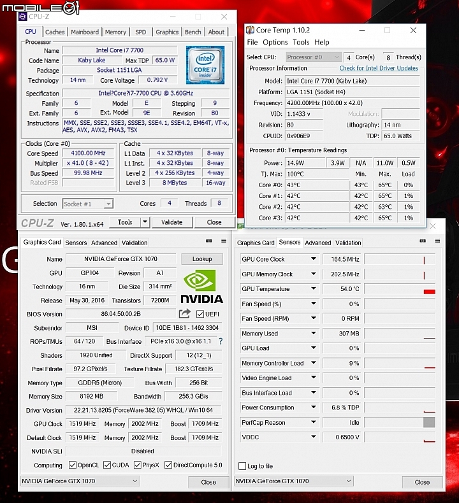
Task: Open the Processor #0 dropdown in Core Temp
Action: [x=313, y=57]
